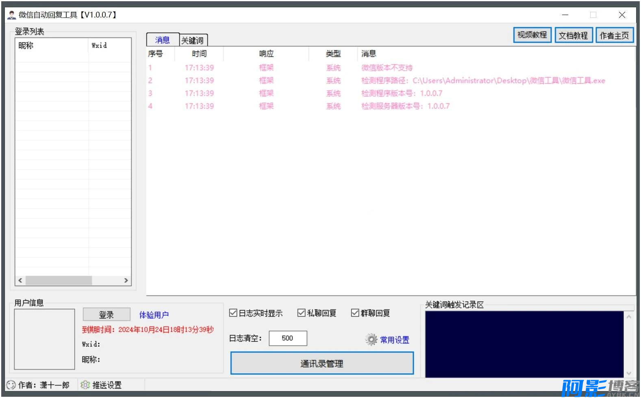This screenshot has height=398, width=641.
Task: Select log row 检测程序版本号
Action: click(390, 94)
